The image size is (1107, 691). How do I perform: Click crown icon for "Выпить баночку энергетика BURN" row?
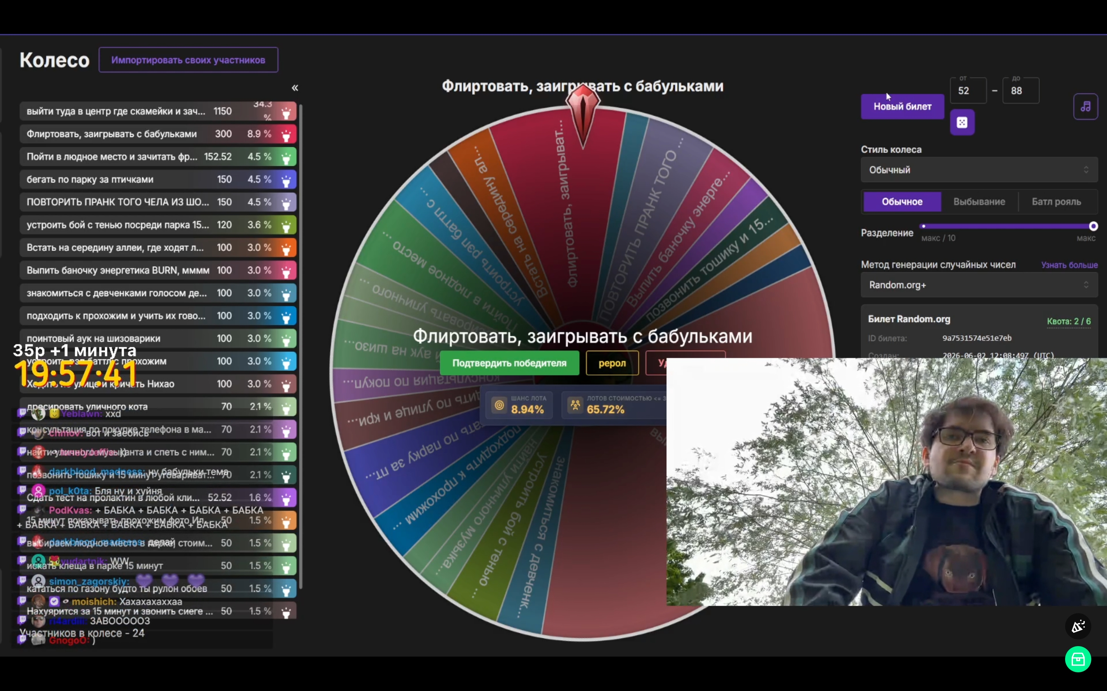[x=286, y=271]
